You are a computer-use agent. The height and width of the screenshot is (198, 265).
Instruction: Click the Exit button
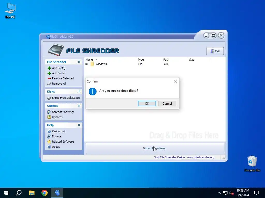215,51
